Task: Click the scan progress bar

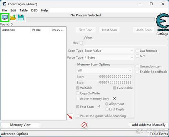Action: (90, 19)
